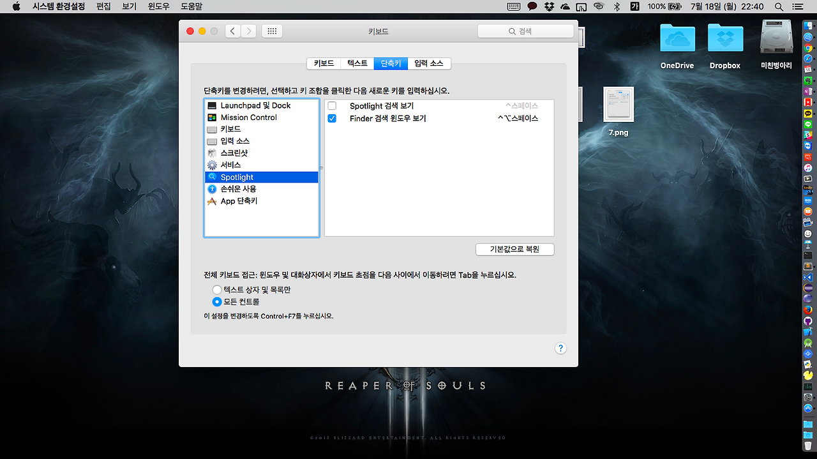Open OneNote from the Dock
The height and width of the screenshot is (459, 817).
[x=808, y=91]
